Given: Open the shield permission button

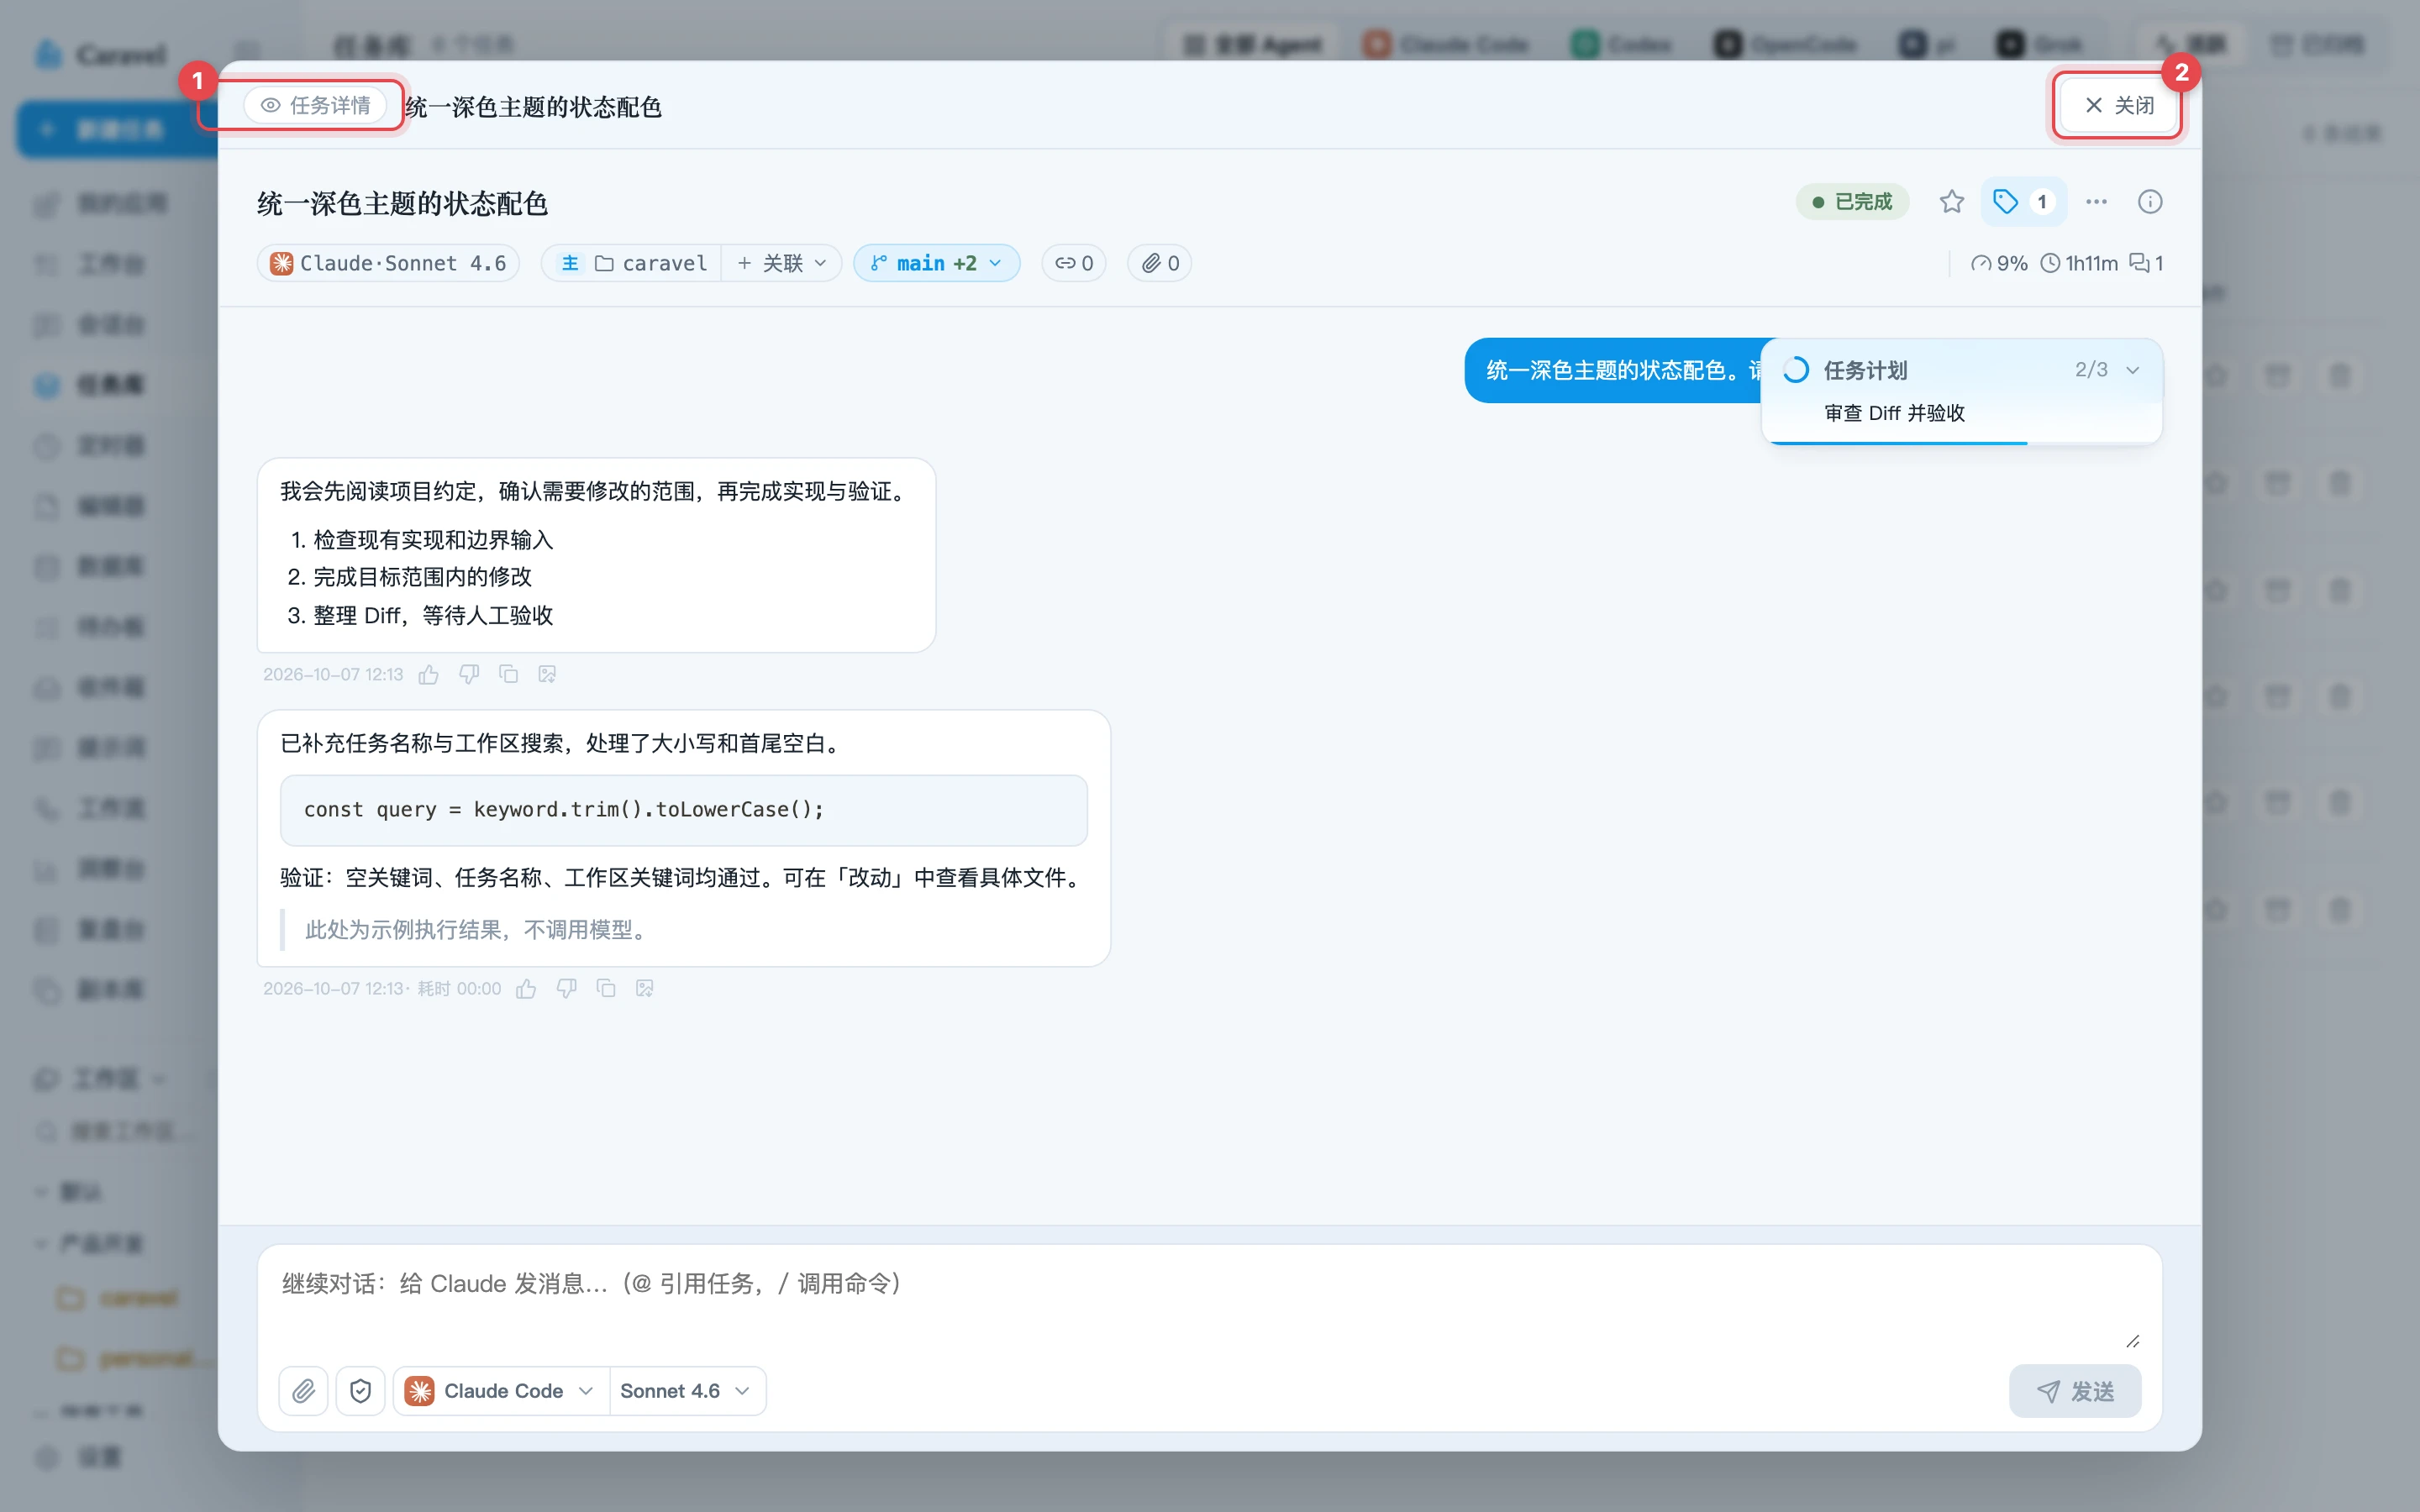Looking at the screenshot, I should pos(361,1391).
